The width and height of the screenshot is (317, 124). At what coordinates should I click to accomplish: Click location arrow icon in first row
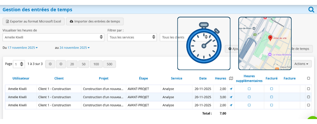[231, 89]
